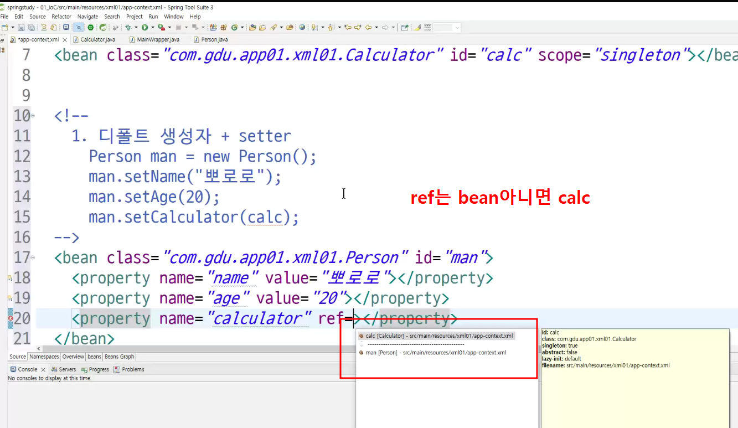Open the Progress view tab

tap(95, 369)
